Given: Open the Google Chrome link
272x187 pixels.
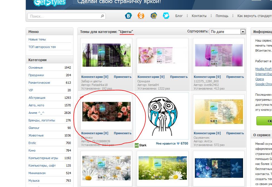Looking at the screenshot, I should pos(263,84).
